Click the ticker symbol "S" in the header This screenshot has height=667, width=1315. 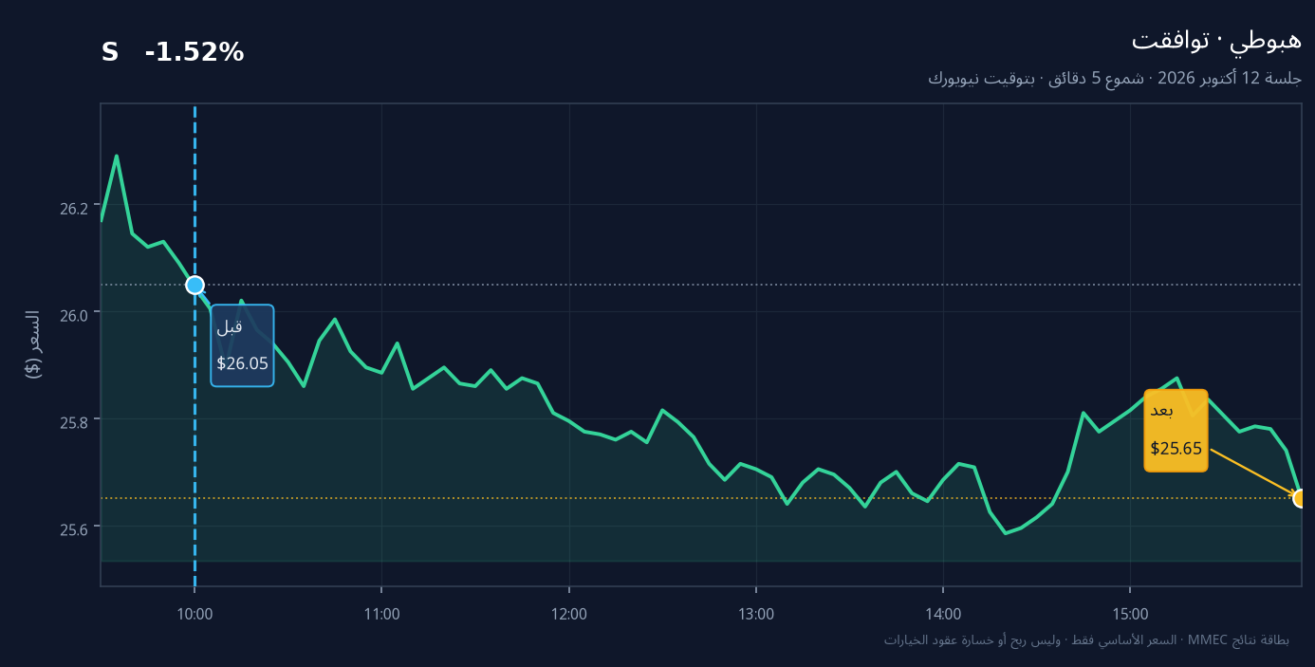tap(110, 53)
